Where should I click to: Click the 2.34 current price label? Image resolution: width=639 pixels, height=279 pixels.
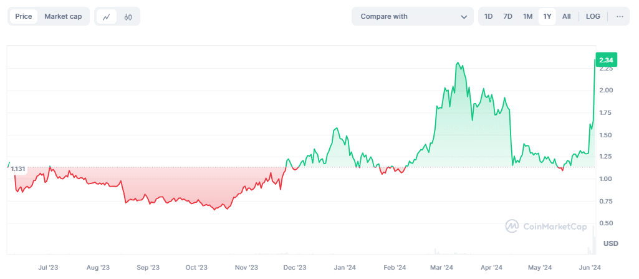pyautogui.click(x=606, y=60)
